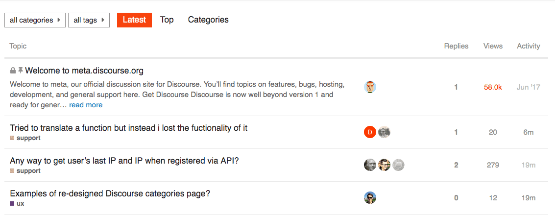Click the Topic column header

point(18,46)
